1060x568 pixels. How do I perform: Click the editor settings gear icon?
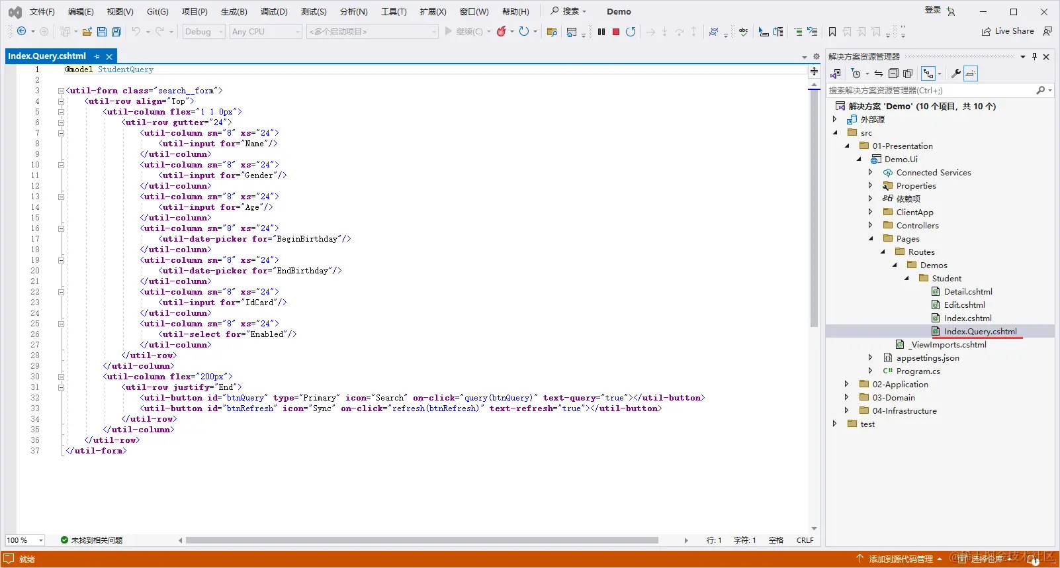(817, 56)
